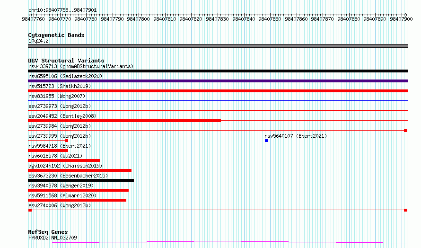Open the nsv6018578 (Wu2021) label
This screenshot has width=421, height=248.
55,156
